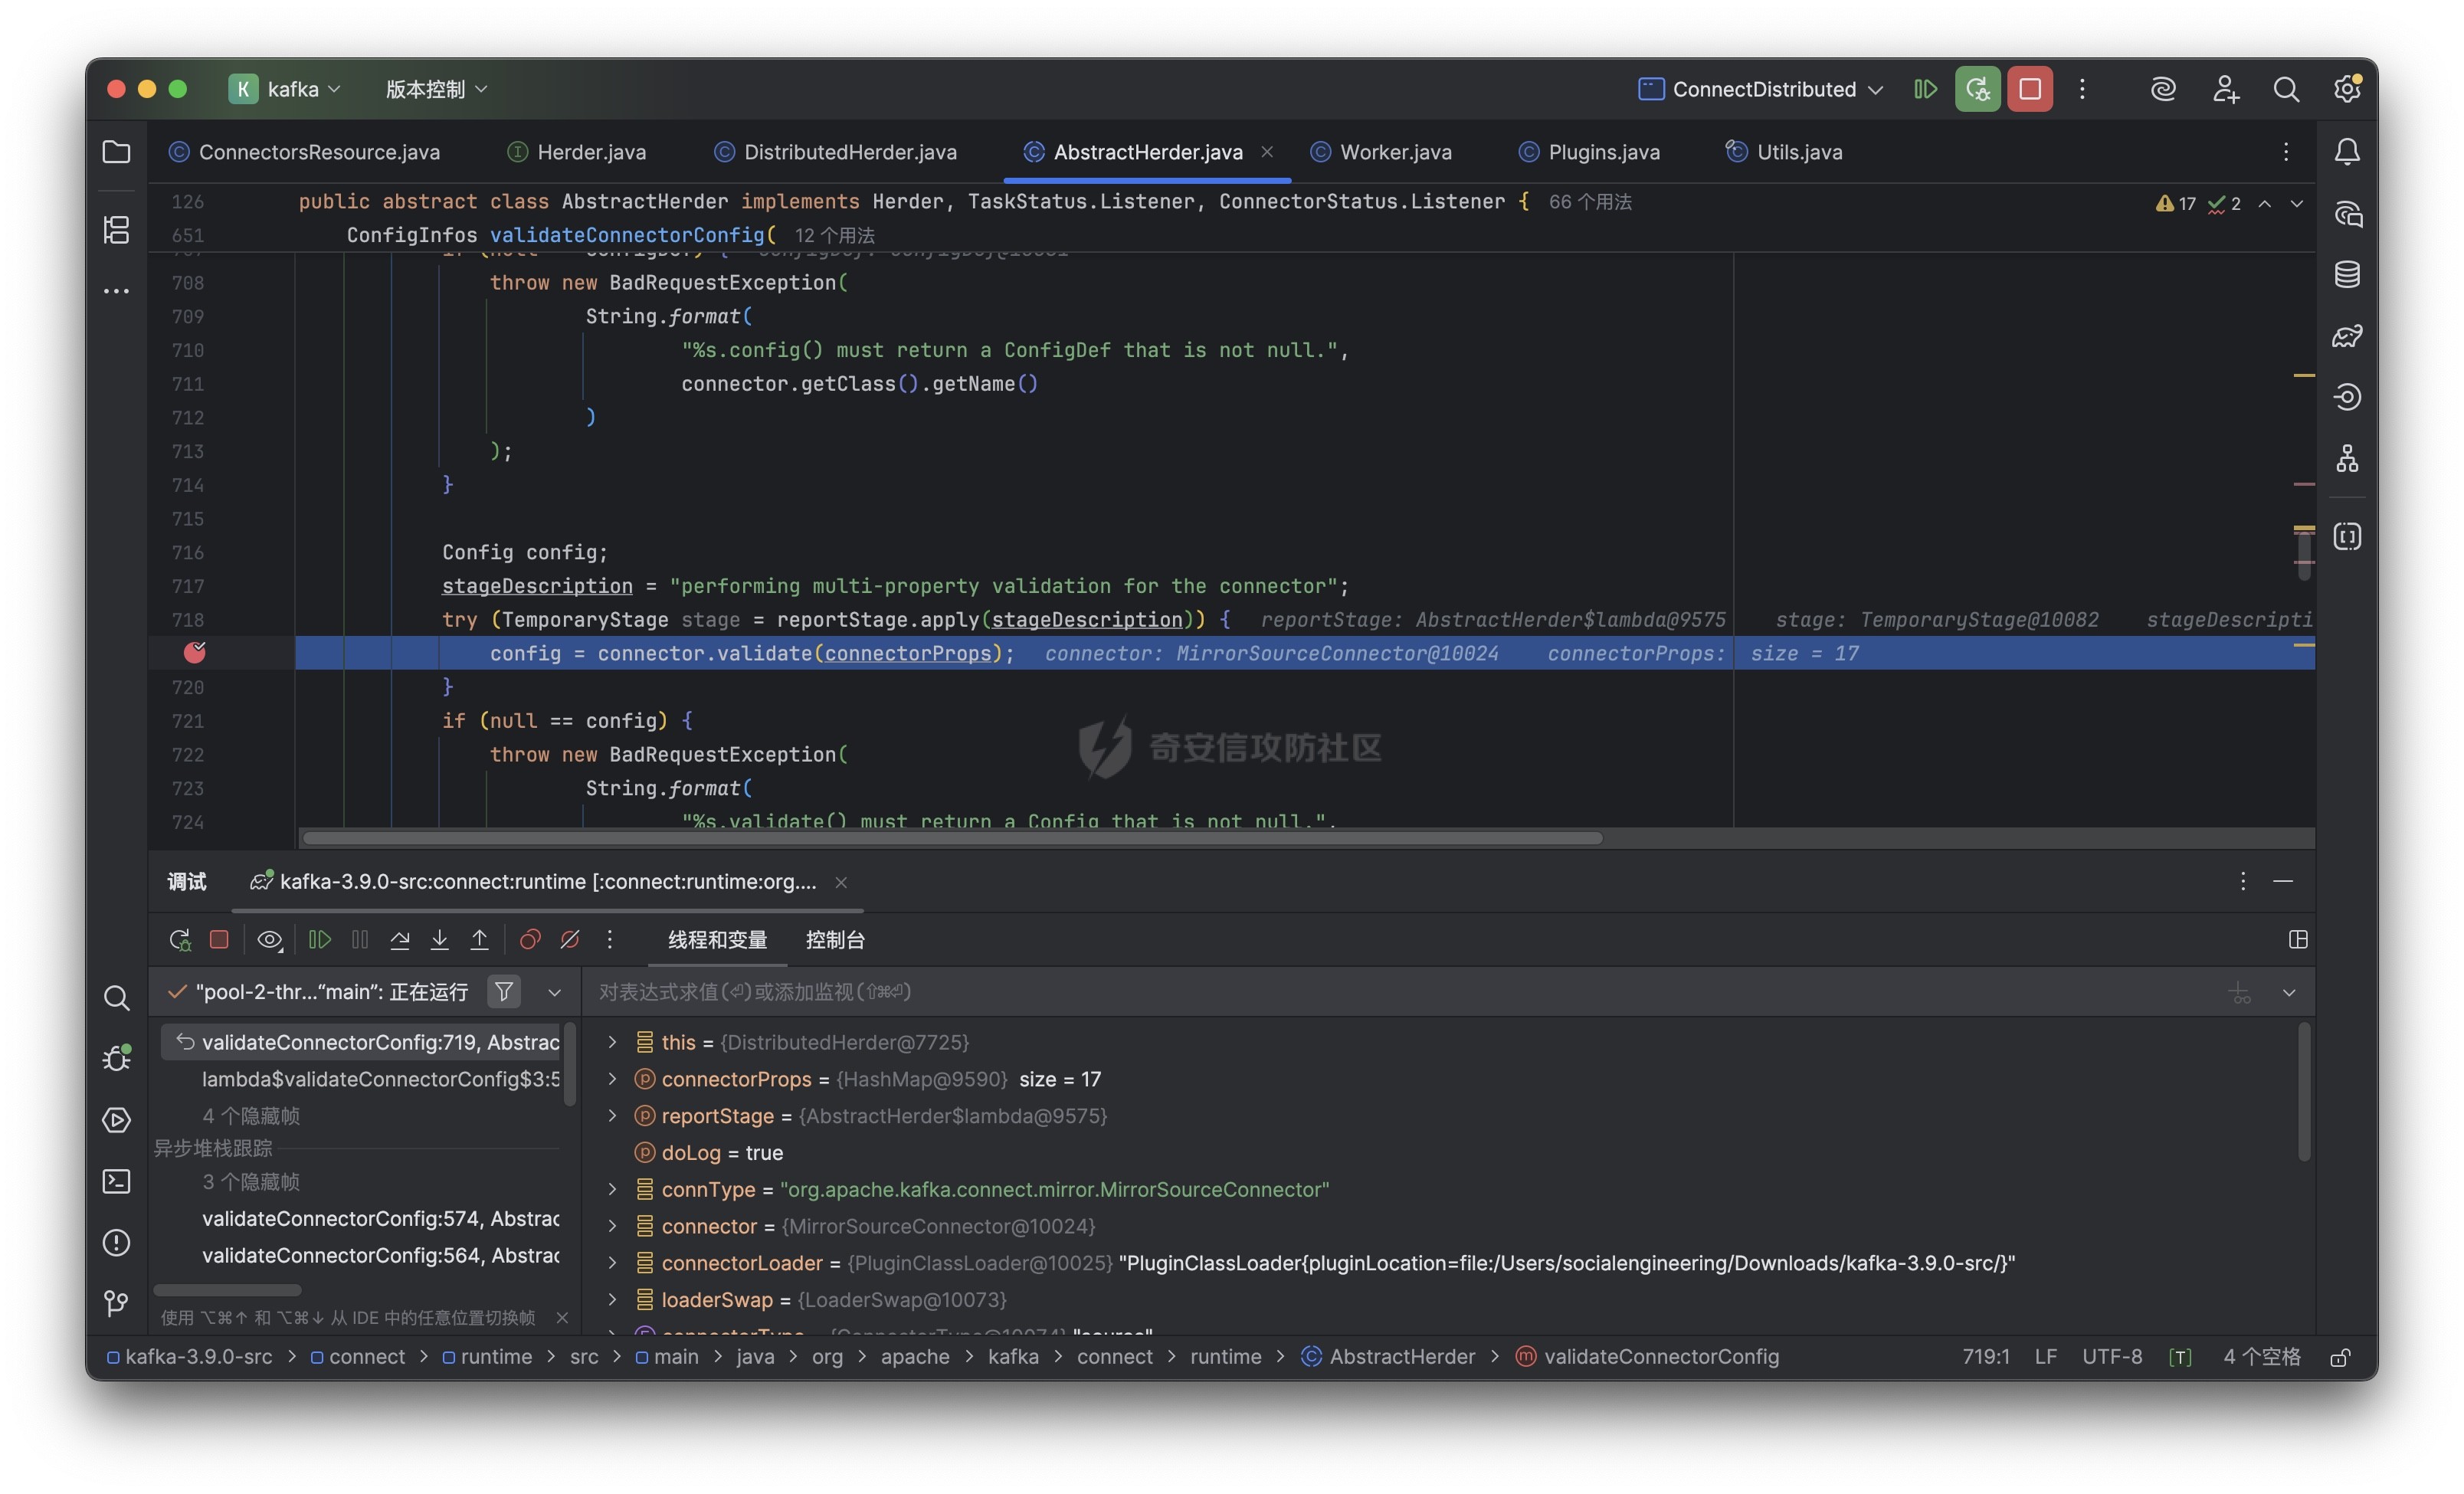Switch to Herder.java tab
Image resolution: width=2464 pixels, height=1494 pixels.
[x=577, y=152]
